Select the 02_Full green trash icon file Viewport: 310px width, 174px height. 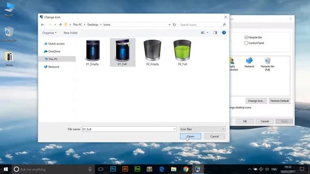coord(182,53)
